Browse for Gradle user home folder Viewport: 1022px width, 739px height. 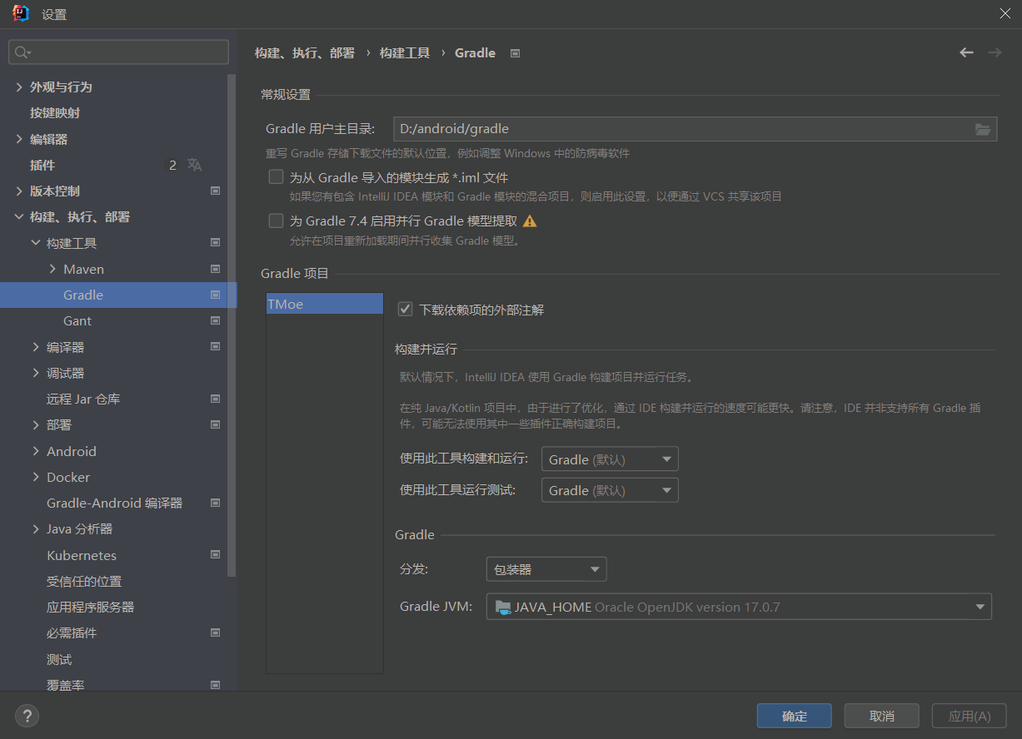pos(983,129)
